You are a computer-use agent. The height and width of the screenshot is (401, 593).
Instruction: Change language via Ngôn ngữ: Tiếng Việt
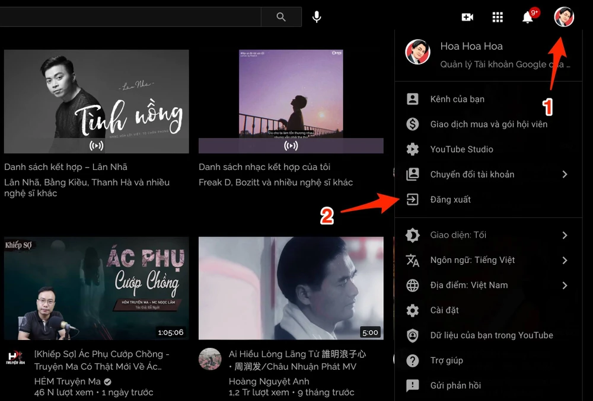pos(470,260)
